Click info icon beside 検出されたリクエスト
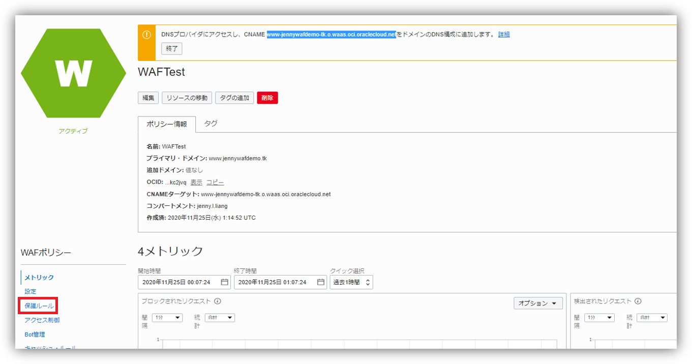The width and height of the screenshot is (692, 364). coord(638,301)
